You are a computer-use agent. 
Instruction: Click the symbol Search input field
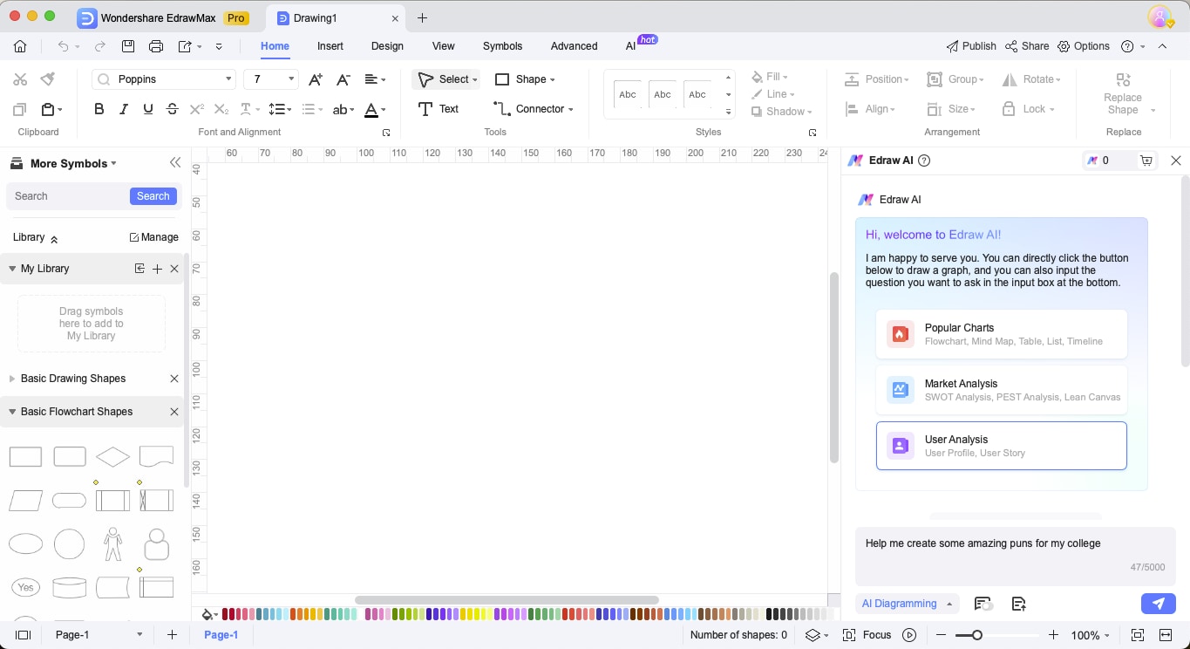click(x=68, y=196)
